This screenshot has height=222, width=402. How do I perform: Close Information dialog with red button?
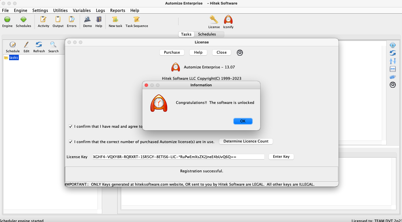[146, 85]
